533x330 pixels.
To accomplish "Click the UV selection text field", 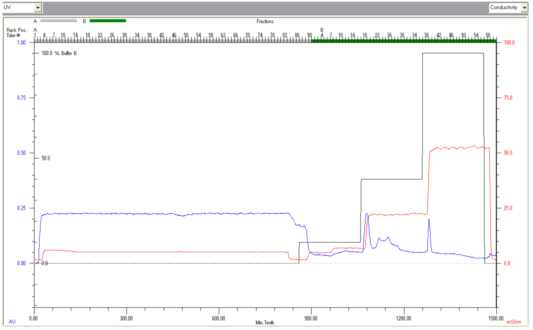I will tap(18, 7).
